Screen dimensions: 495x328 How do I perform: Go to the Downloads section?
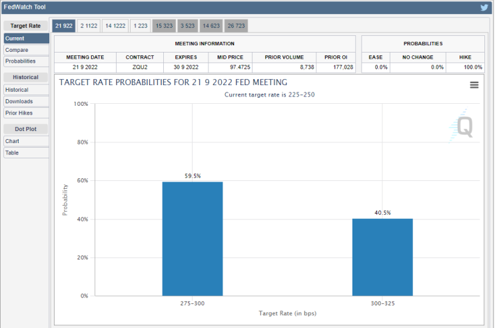(x=27, y=101)
